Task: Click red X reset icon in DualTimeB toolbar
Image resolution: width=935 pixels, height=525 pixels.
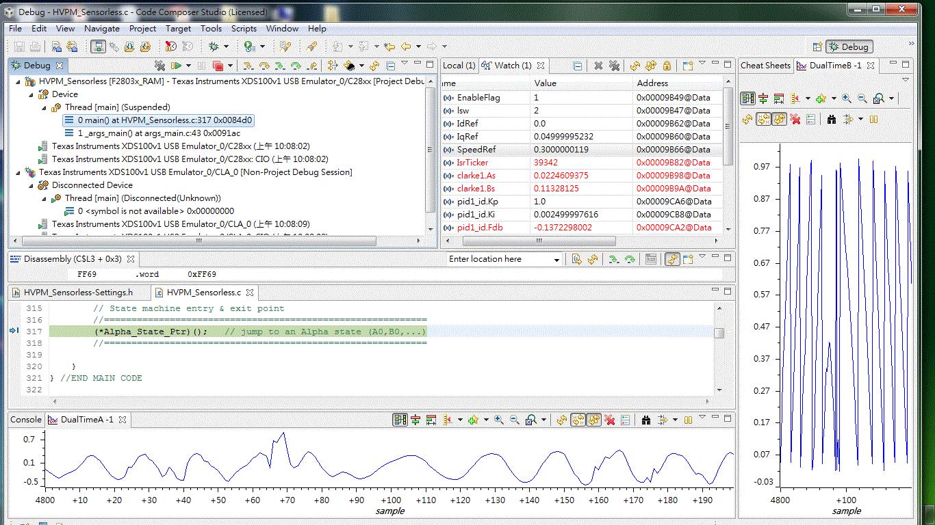Action: coord(795,119)
